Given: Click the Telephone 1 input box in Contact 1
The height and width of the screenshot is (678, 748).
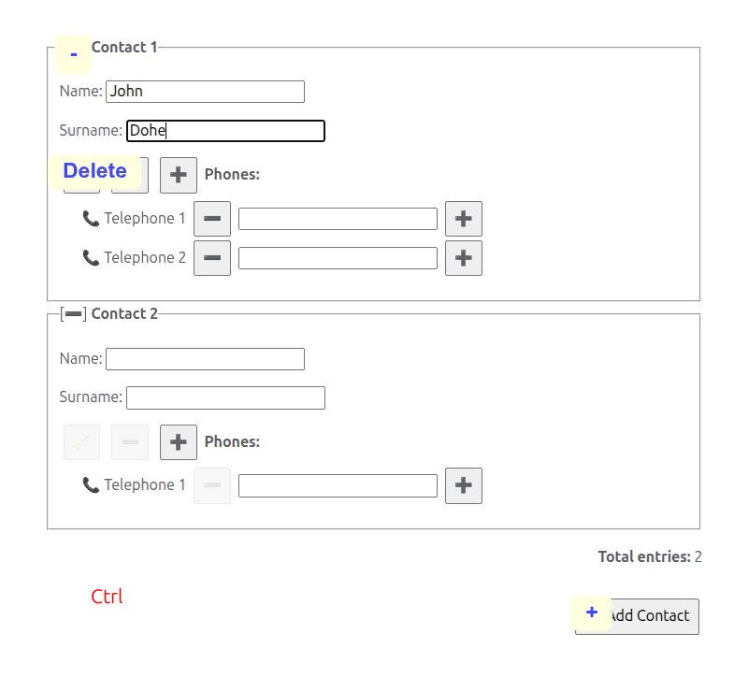Looking at the screenshot, I should (338, 219).
